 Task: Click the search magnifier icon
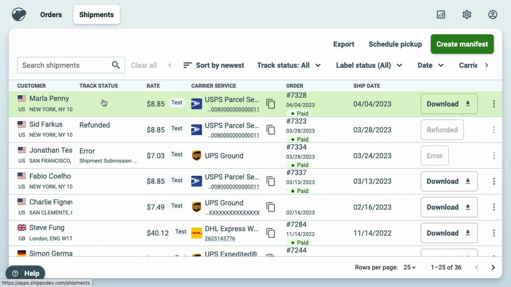click(x=116, y=65)
